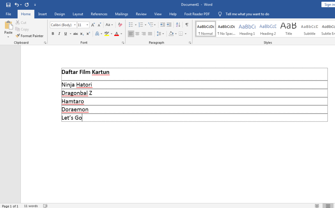Expand the Font Color dropdown arrow
The height and width of the screenshot is (208, 335).
[x=121, y=33]
